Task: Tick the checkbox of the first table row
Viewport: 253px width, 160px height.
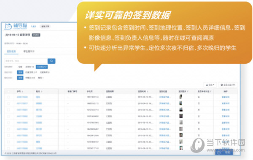Action: 8,97
